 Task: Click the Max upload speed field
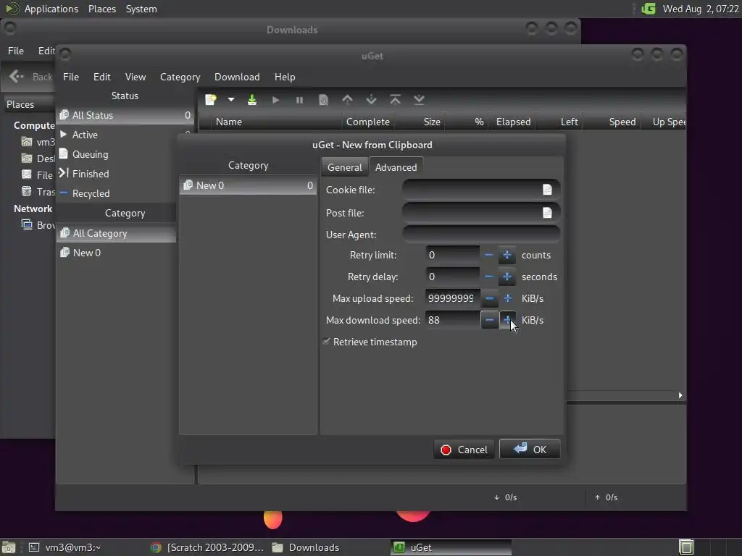click(452, 298)
